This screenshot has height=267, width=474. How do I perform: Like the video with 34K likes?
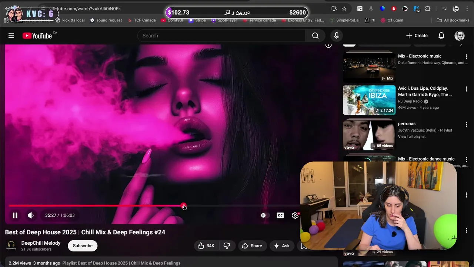(206, 245)
